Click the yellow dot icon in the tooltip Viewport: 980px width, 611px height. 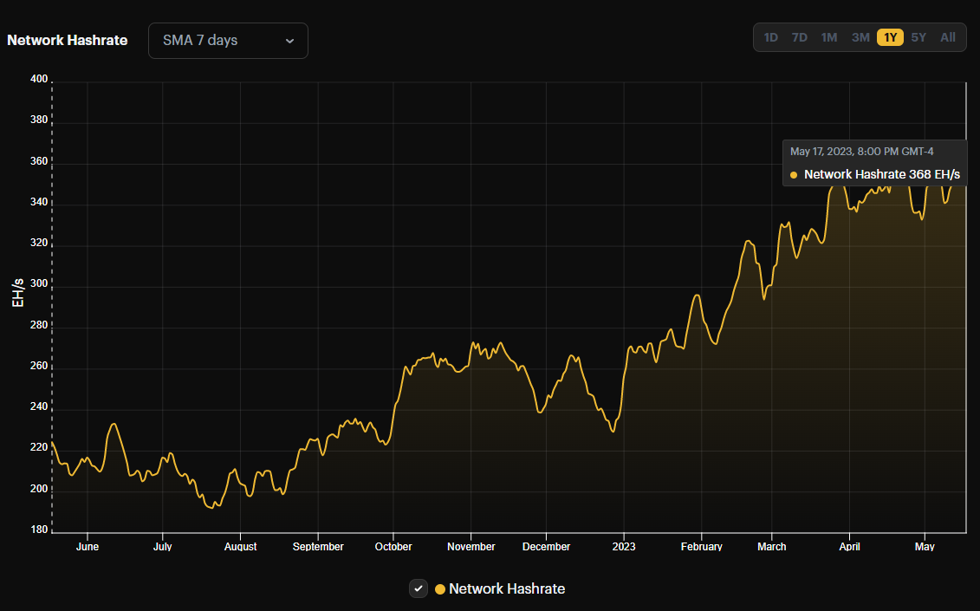794,175
